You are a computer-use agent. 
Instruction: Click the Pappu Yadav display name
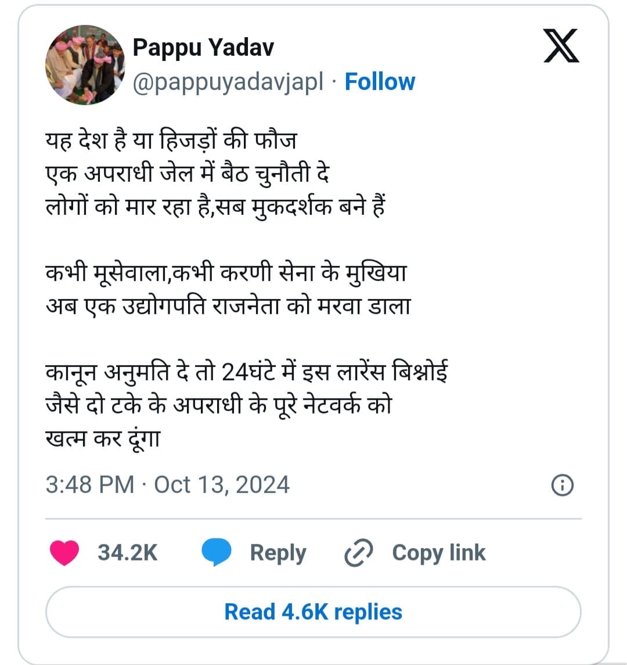pos(203,48)
